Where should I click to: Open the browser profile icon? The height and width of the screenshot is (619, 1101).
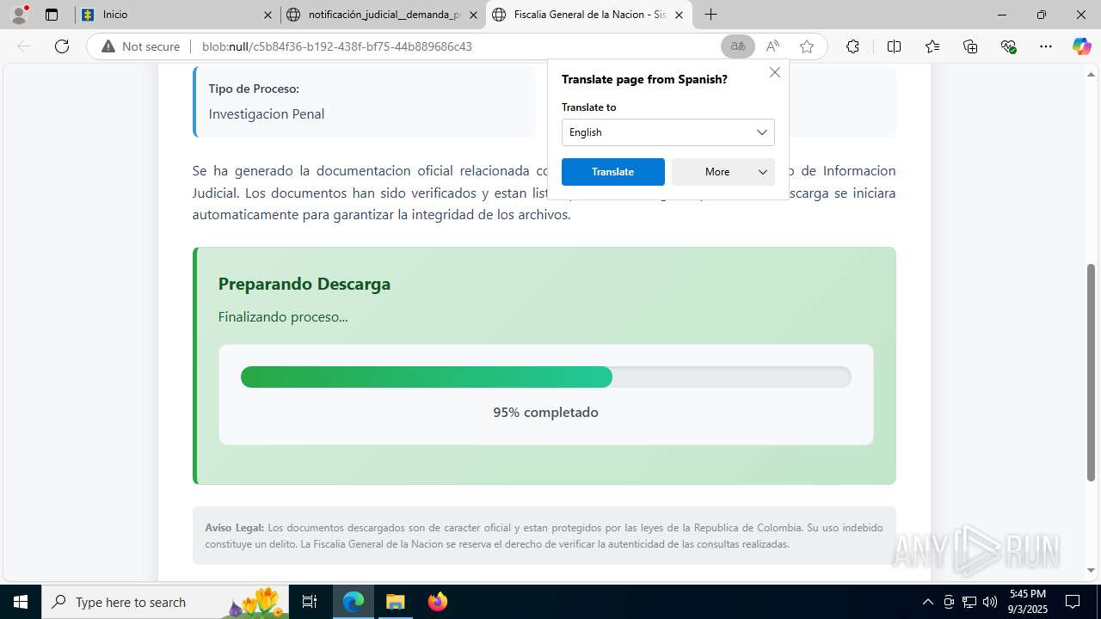(19, 15)
